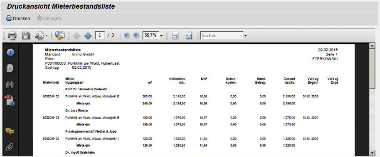Screen dimensions: 380x157
Task: Click the Vertrag Beginn column header
Action: pyautogui.click(x=313, y=81)
